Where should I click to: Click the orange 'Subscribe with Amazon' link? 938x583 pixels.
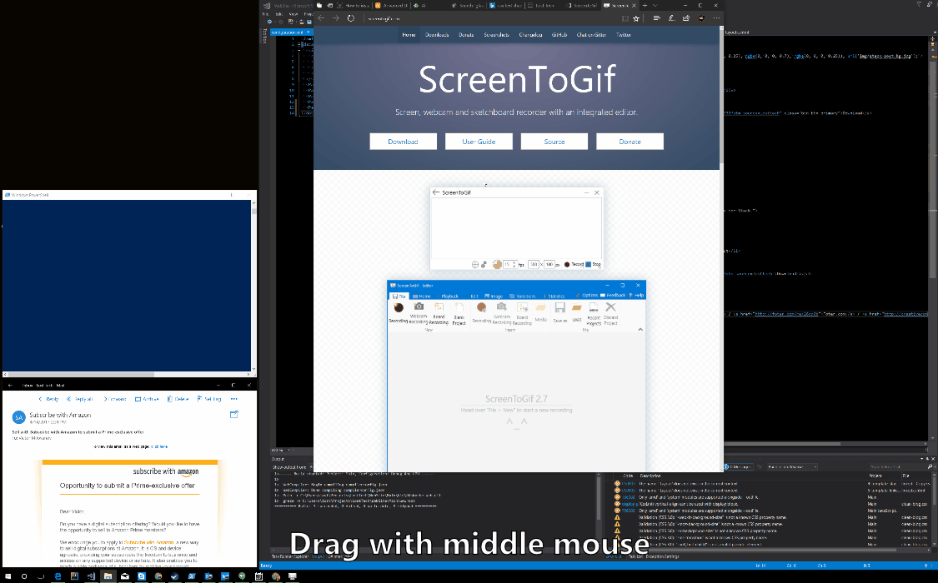point(148,542)
